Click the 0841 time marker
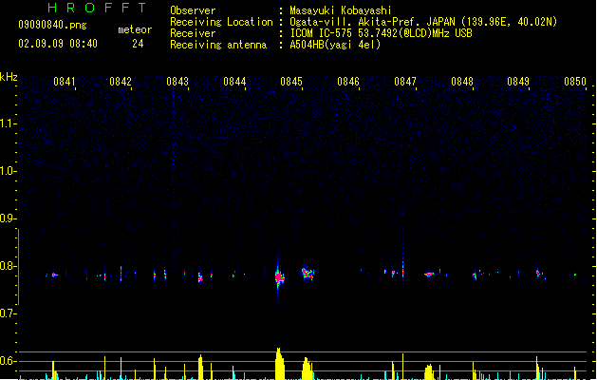This screenshot has height=380, width=597. click(64, 82)
